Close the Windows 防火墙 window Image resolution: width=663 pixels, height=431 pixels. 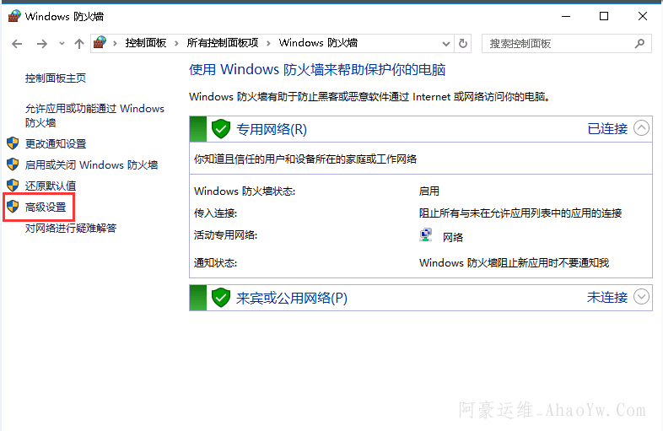642,17
